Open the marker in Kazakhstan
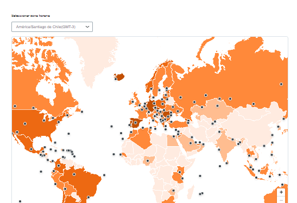Viewport: 297px width, 203px height. [x=217, y=106]
